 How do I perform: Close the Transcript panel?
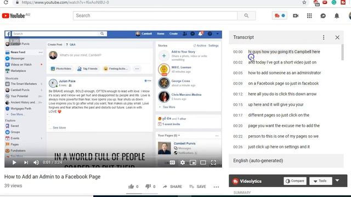[x=337, y=37]
